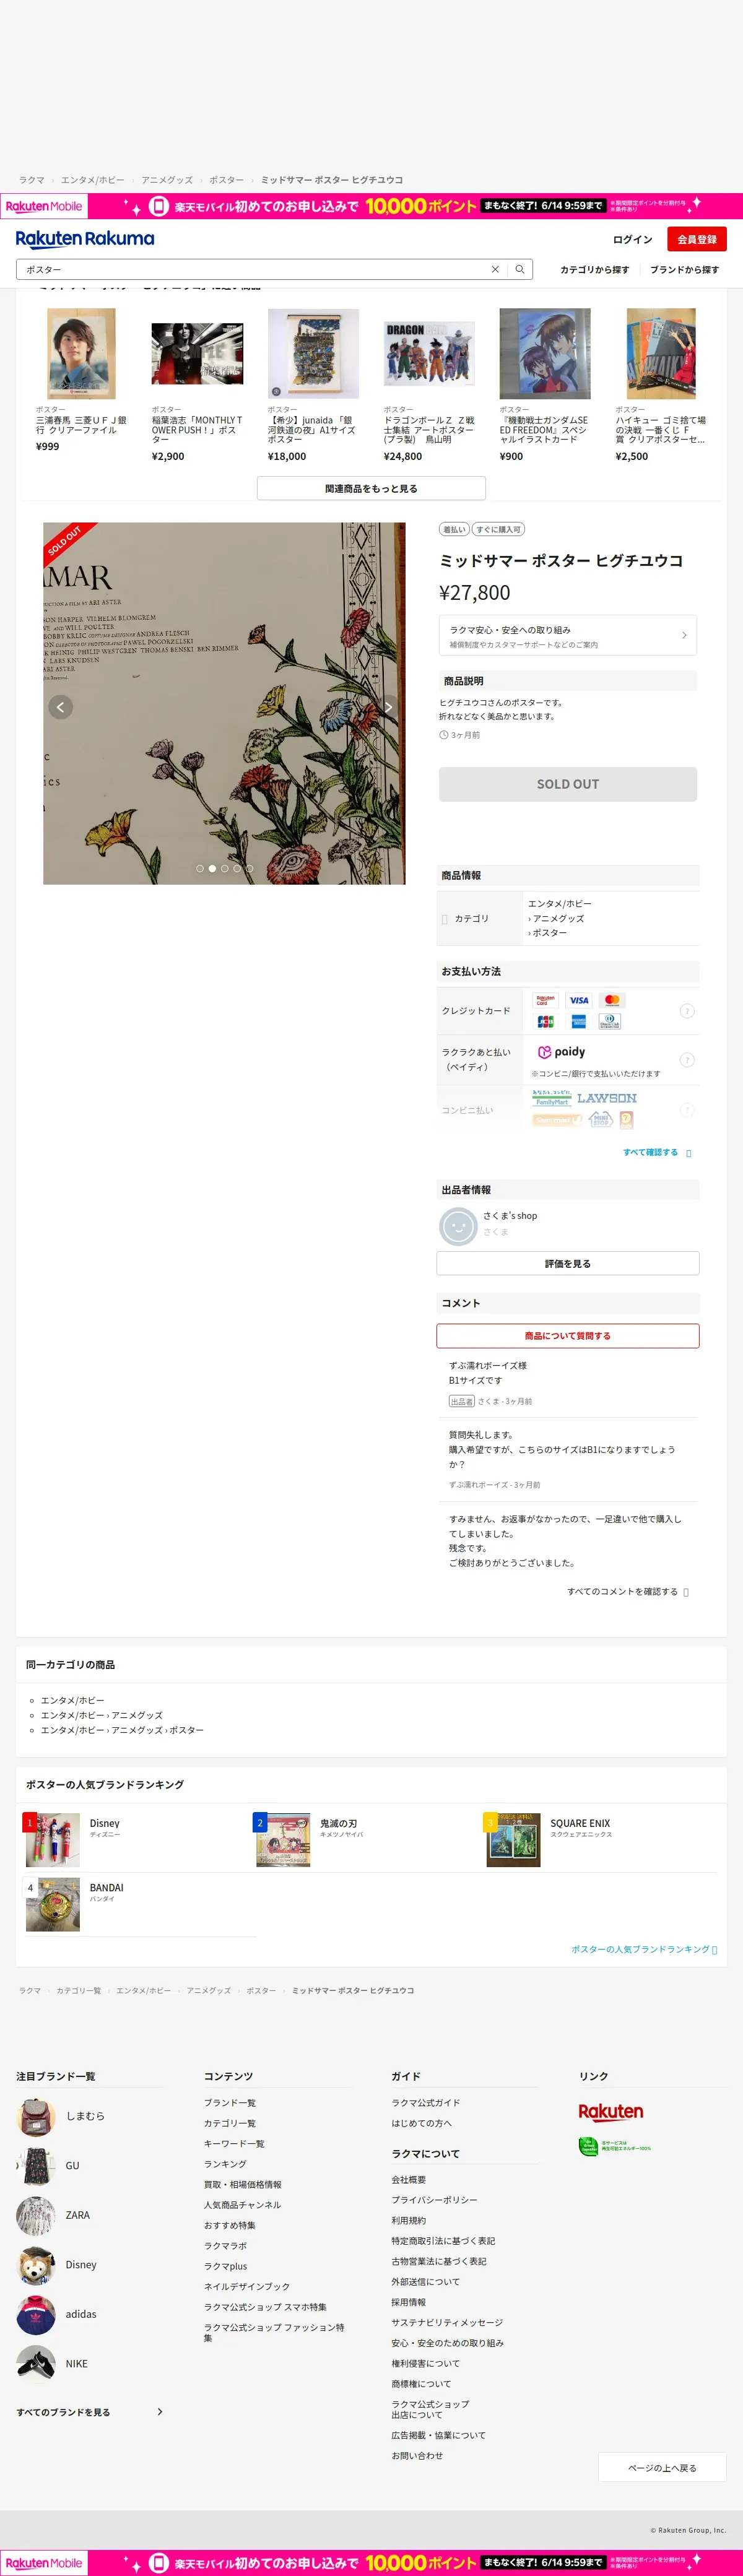Screen dimensions: 743x2576
Task: Show previous product image with left arrow
Action: [60, 707]
